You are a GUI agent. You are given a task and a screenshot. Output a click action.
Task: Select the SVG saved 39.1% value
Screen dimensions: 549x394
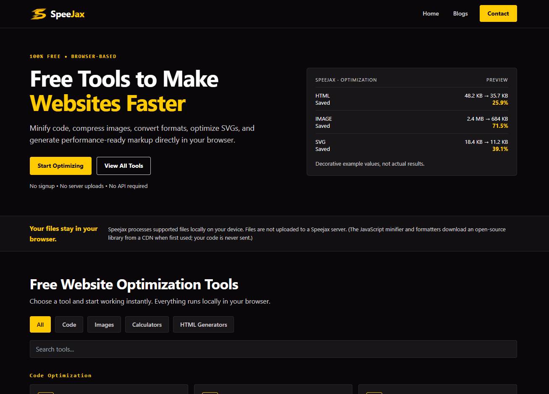point(500,149)
